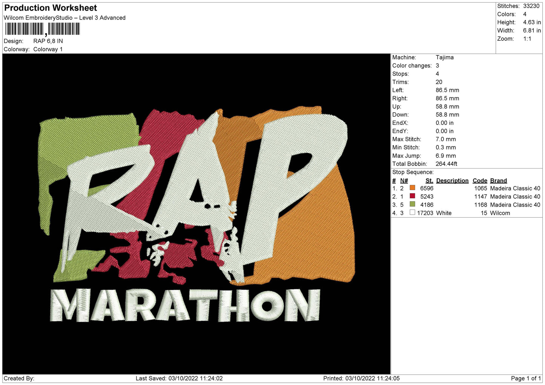This screenshot has width=545, height=385.
Task: Click the Right value '86.5 mm'
Action: pos(447,98)
